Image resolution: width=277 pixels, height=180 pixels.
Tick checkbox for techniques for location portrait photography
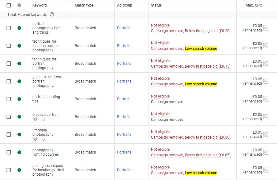click(9, 46)
